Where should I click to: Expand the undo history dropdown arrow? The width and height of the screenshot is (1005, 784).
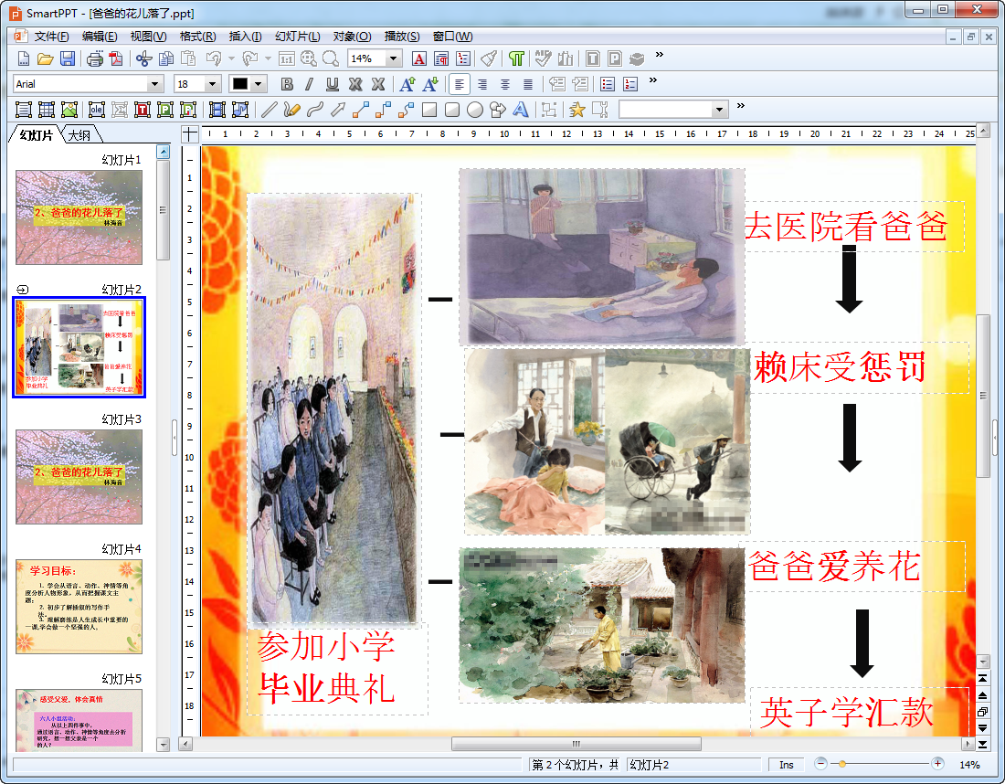point(231,59)
